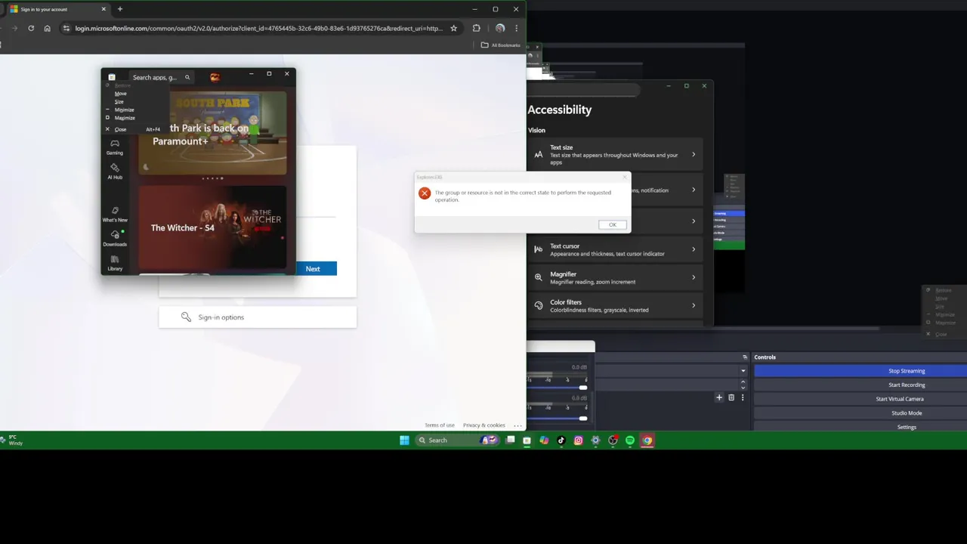Image resolution: width=967 pixels, height=544 pixels.
Task: Open Downloads in Microsoft Store sidebar
Action: click(x=115, y=238)
